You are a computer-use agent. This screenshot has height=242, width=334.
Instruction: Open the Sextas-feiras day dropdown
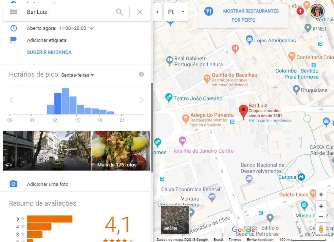point(77,75)
